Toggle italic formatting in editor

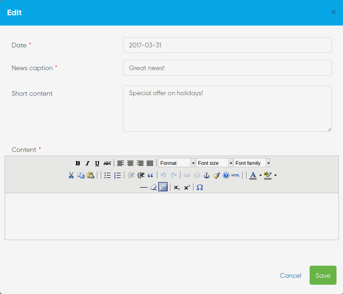[x=87, y=163]
